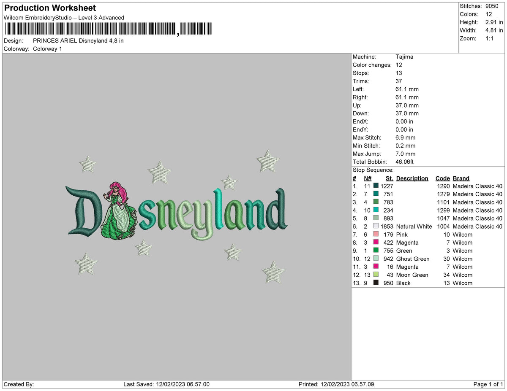
Task: Click 'Wilcom EmbroideryStudio – Level 3 Advanced' text
Action: coord(64,18)
